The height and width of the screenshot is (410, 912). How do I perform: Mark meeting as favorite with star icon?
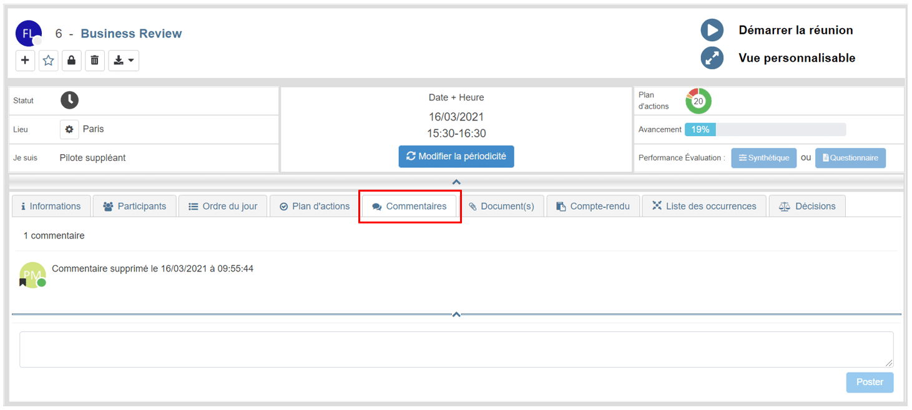point(49,61)
